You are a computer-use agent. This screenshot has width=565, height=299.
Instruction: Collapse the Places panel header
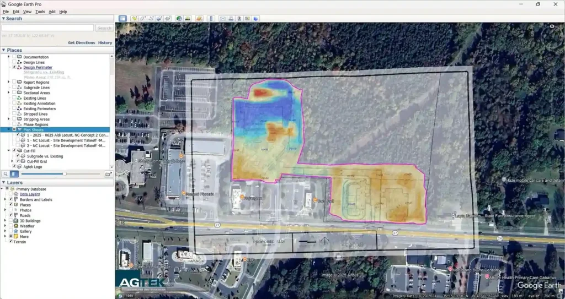pos(4,50)
